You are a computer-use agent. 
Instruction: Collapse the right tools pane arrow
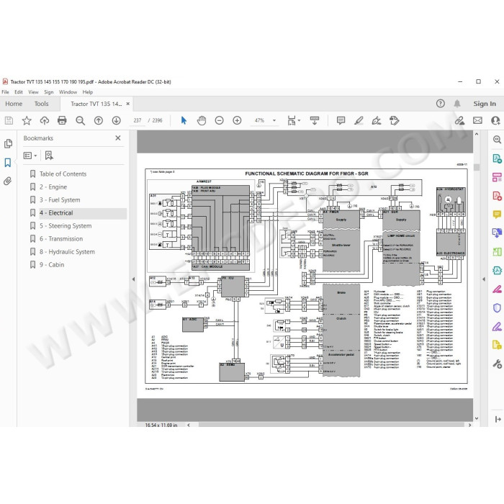point(484,279)
